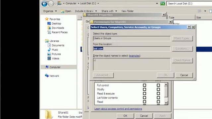The width and height of the screenshot is (212, 119).
Task: Check Allow for Full control
Action: (144, 85)
